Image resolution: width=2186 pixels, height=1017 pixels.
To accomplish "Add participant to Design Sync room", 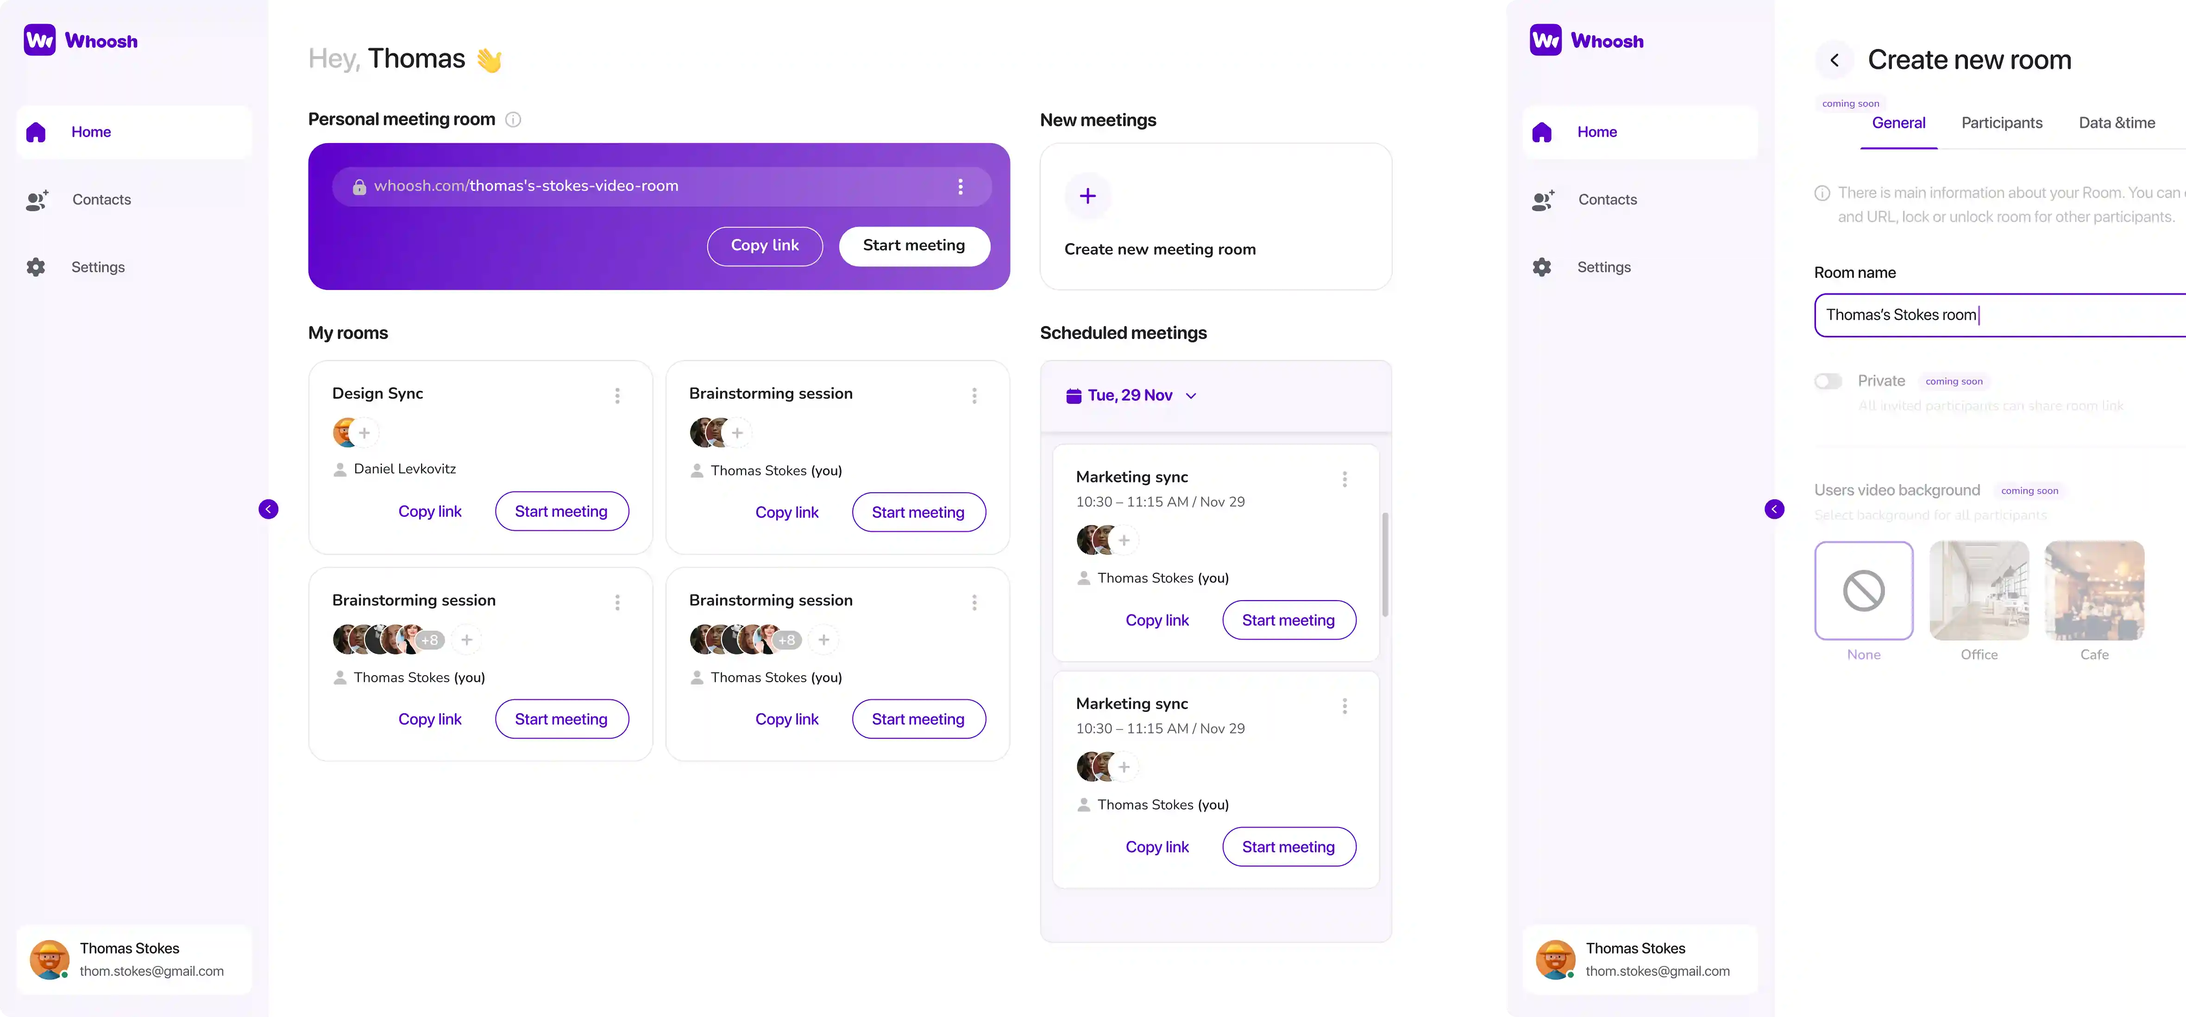I will coord(364,433).
